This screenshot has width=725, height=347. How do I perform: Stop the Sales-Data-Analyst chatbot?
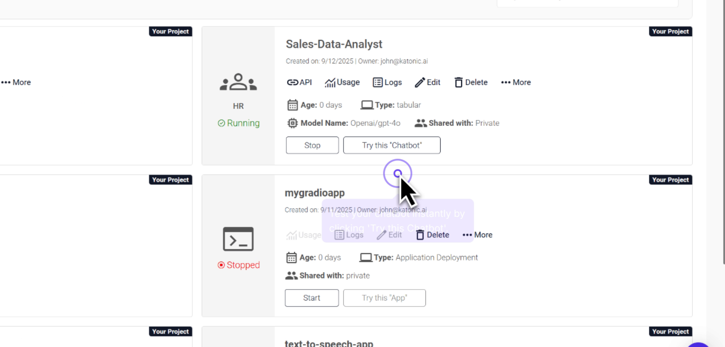312,145
